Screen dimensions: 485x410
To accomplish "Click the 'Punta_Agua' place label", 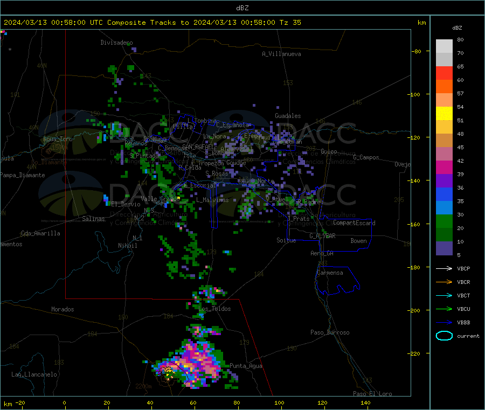I will coord(246,366).
